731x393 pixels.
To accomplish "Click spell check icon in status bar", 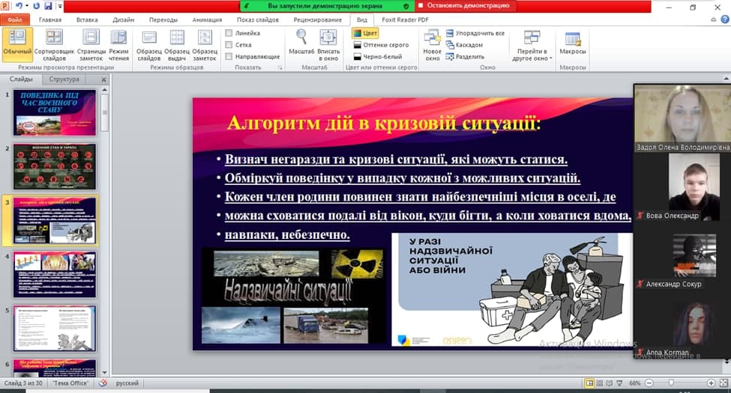I will pyautogui.click(x=103, y=383).
